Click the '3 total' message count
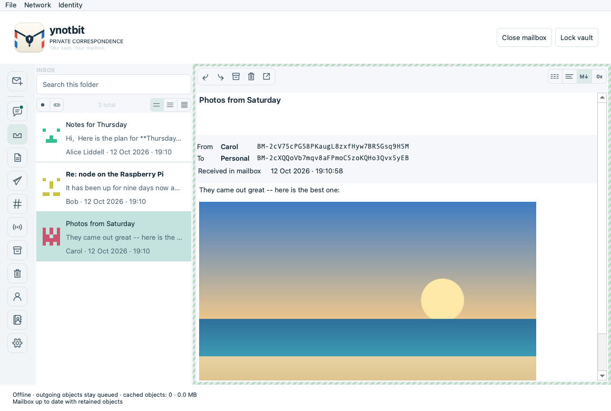Screen dimensions: 611x411 point(106,105)
